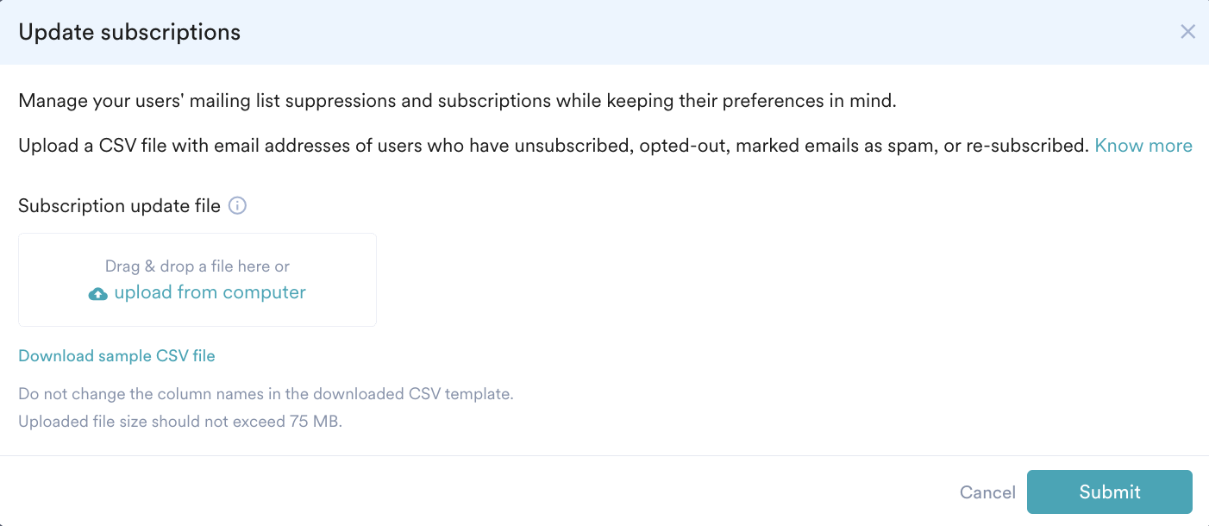Click the CSV template warning message
The image size is (1209, 526).
pos(266,393)
